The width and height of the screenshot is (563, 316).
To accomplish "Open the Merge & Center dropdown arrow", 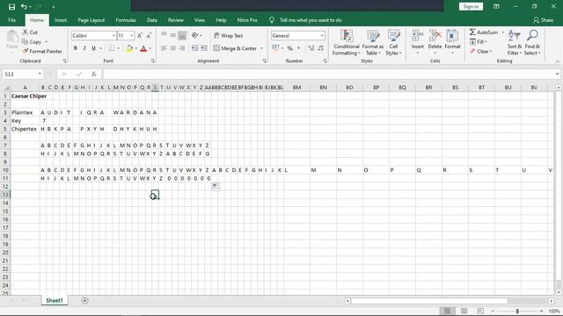I will coord(261,48).
